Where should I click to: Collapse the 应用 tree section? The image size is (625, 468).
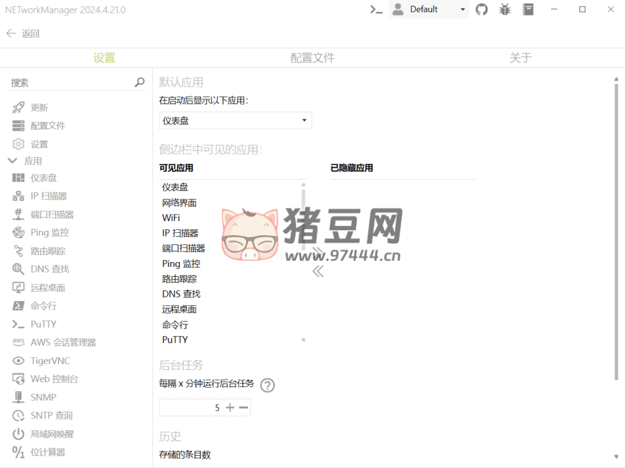[12, 161]
